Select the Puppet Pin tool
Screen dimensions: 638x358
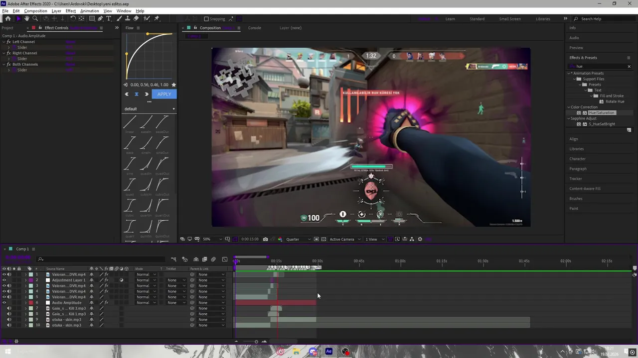click(x=157, y=18)
